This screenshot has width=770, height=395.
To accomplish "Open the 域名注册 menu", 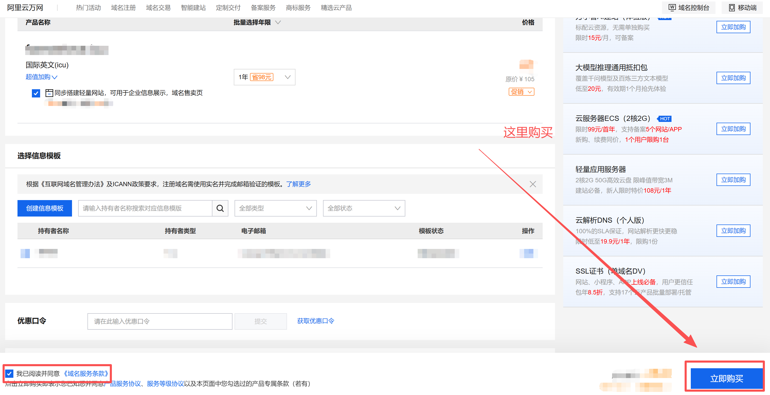I will [123, 8].
